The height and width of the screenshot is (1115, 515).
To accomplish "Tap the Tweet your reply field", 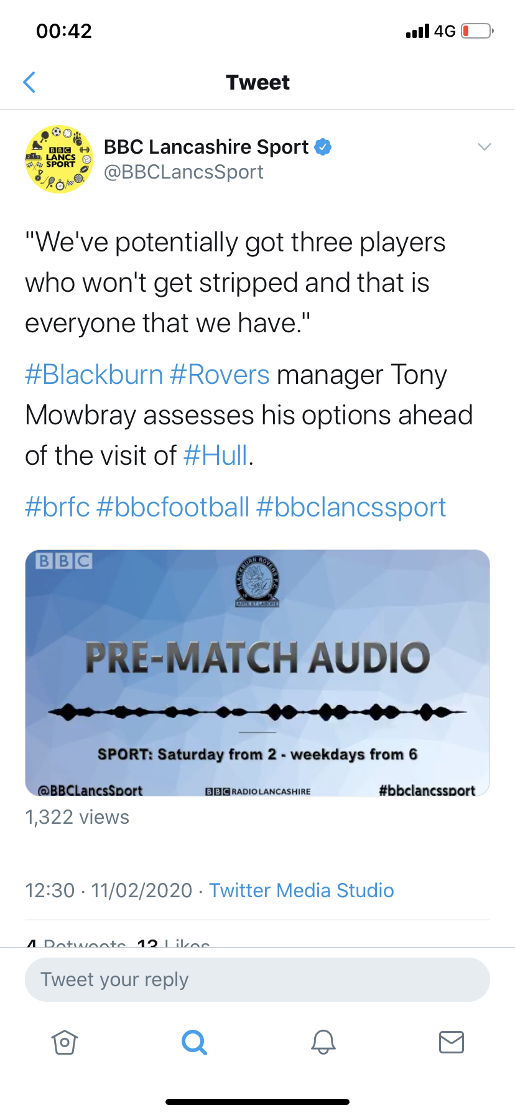I will (257, 979).
